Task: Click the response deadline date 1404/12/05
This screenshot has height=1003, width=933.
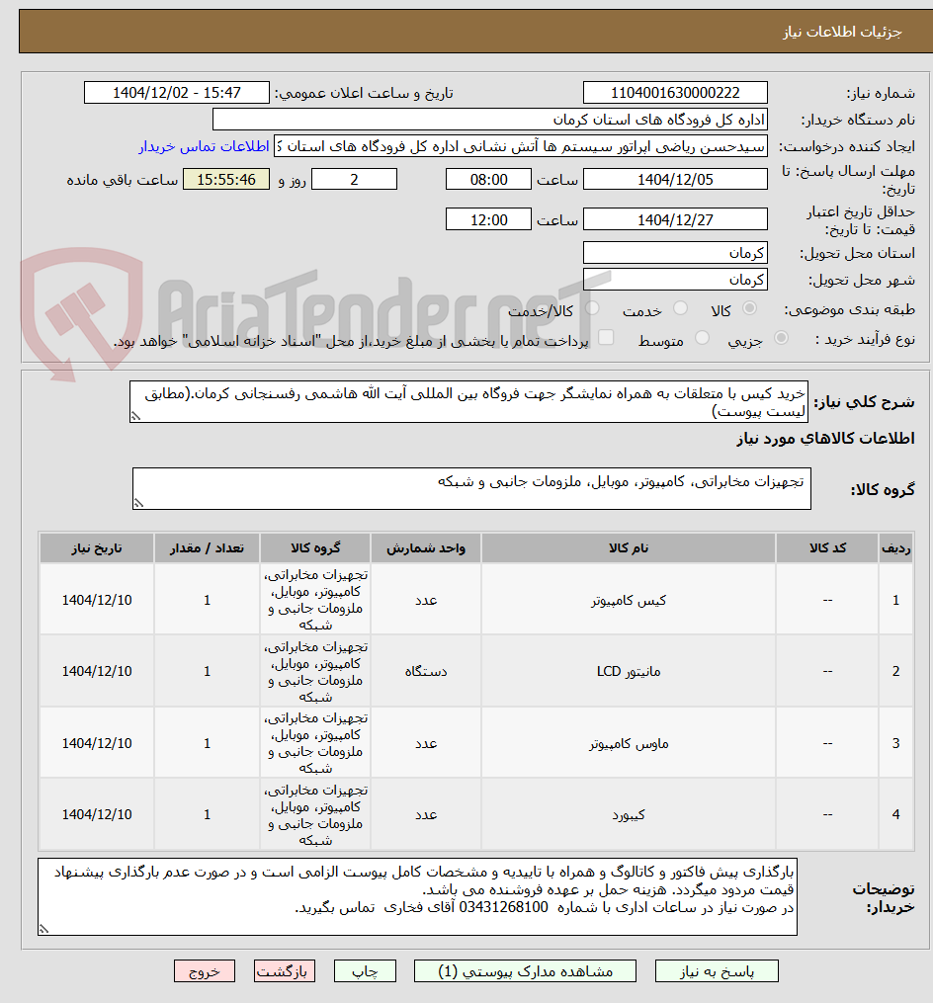Action: 675,180
